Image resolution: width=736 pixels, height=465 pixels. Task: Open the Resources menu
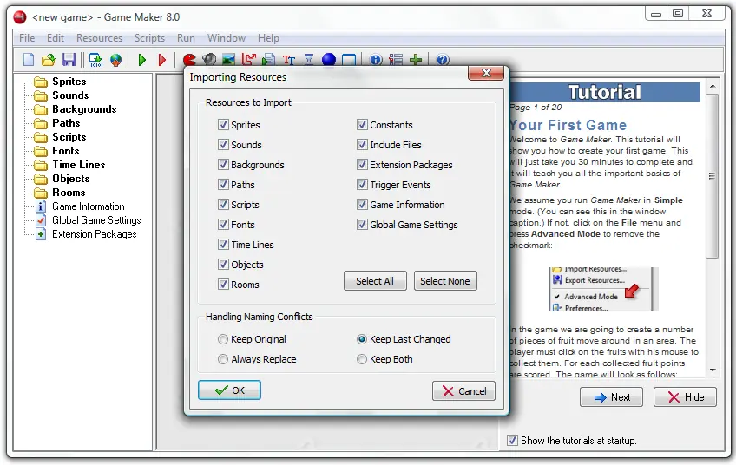[99, 38]
